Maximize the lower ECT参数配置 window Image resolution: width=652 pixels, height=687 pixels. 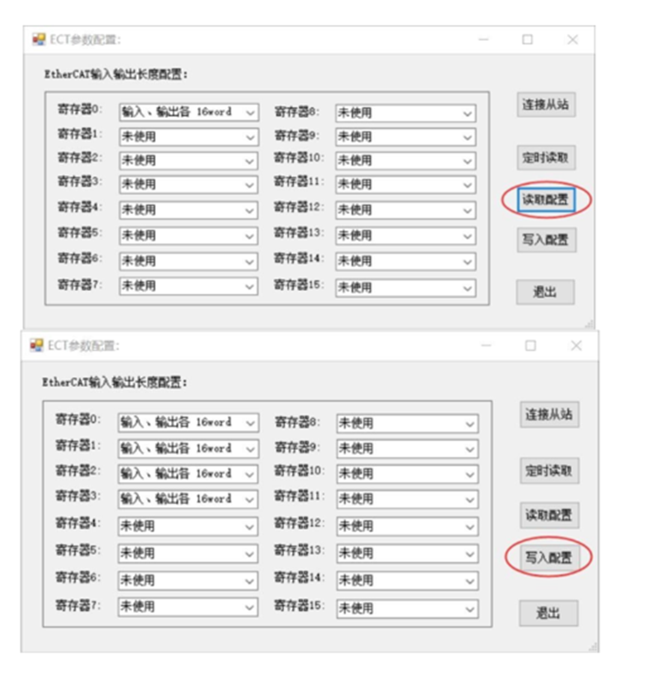pyautogui.click(x=531, y=346)
